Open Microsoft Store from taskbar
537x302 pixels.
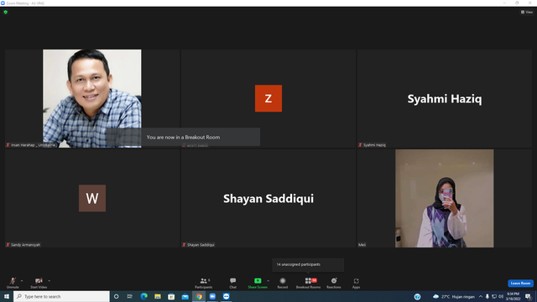click(171, 296)
